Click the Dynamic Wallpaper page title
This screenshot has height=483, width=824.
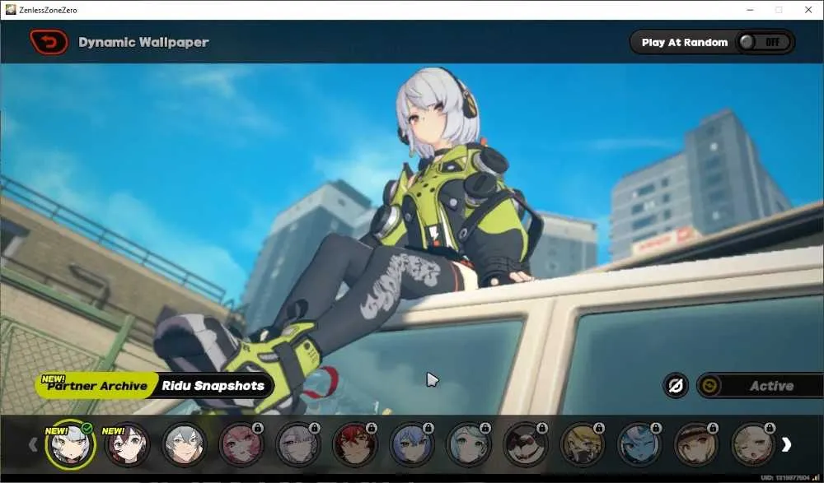pos(143,42)
